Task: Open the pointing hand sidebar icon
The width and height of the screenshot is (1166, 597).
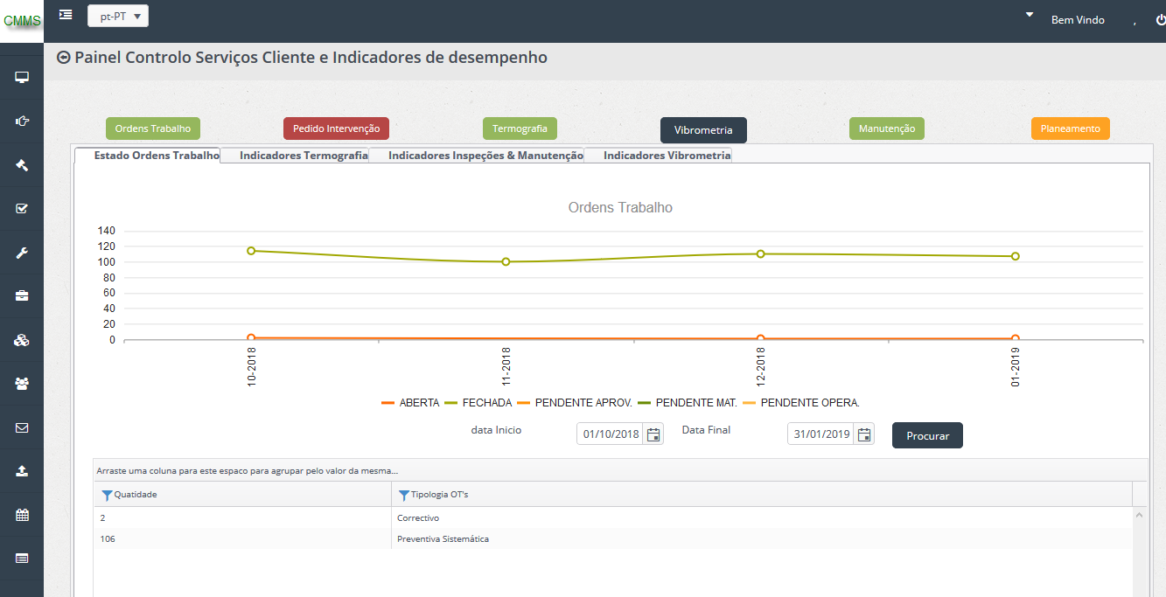Action: tap(22, 121)
